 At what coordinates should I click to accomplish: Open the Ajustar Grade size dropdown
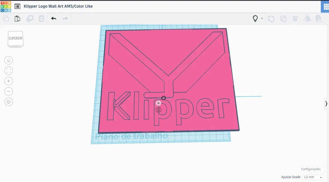[x=313, y=177]
